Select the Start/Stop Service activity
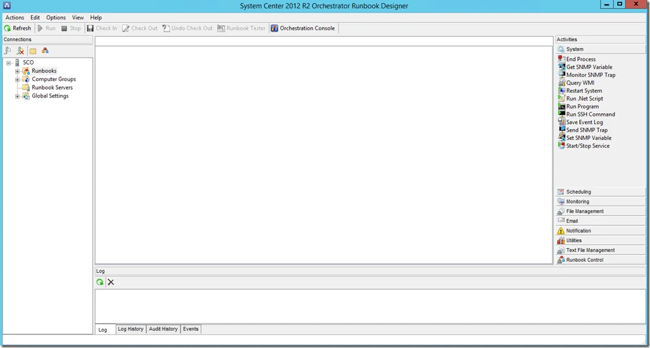Screen dimensions: 650x348 [x=588, y=146]
